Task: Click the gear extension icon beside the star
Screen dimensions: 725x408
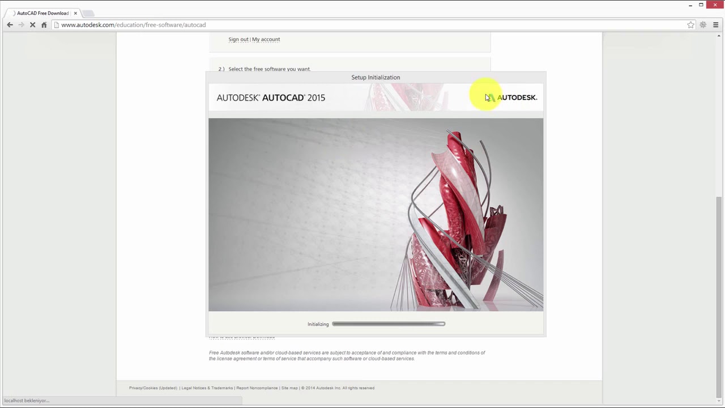Action: (x=703, y=25)
